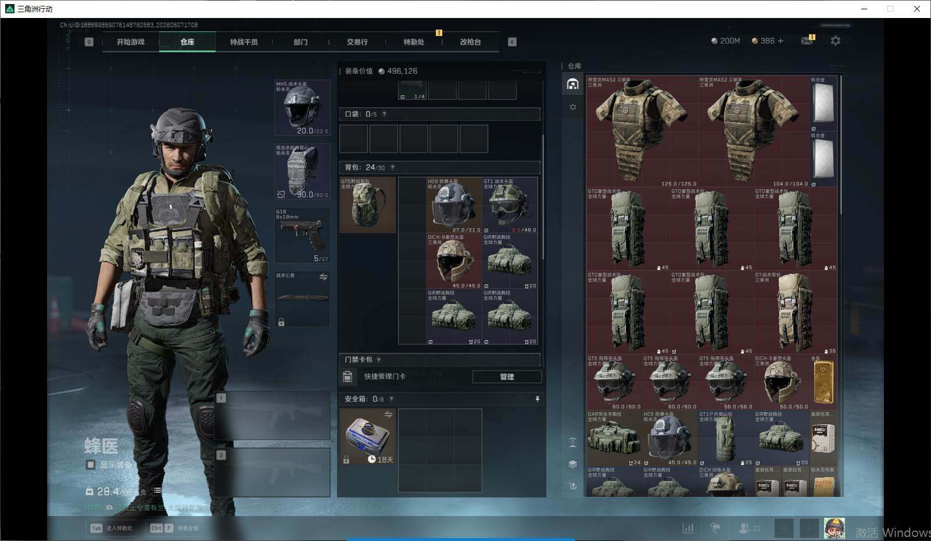This screenshot has width=931, height=541.
Task: Switch to the 开始游戏 tab
Action: click(130, 42)
